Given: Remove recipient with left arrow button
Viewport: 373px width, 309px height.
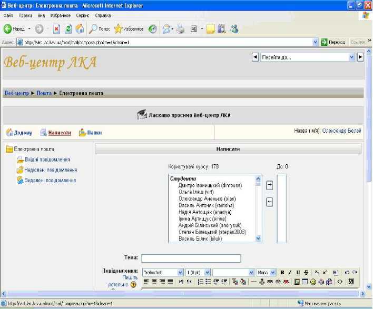Looking at the screenshot, I should (x=270, y=202).
